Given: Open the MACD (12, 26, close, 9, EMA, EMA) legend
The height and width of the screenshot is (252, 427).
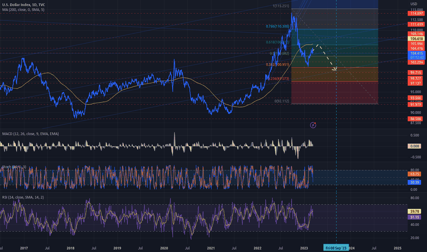Looking at the screenshot, I should [31, 134].
